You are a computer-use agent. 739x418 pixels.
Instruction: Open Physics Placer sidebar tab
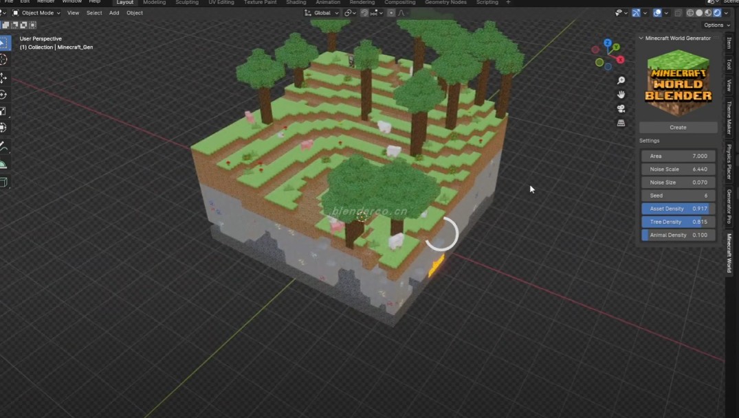pos(729,162)
